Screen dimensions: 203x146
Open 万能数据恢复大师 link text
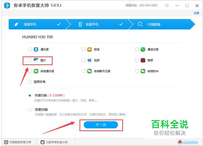coord(20,142)
